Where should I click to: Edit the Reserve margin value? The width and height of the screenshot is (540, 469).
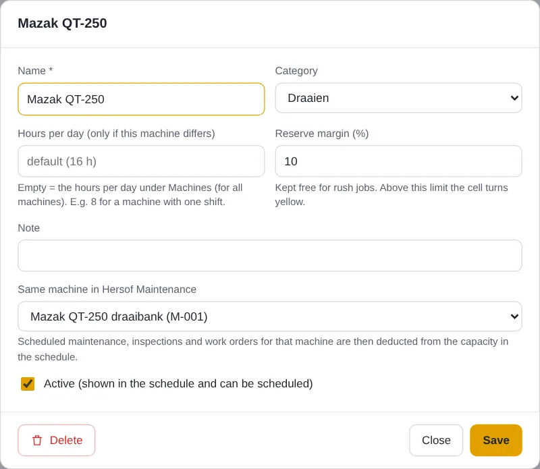pyautogui.click(x=398, y=161)
